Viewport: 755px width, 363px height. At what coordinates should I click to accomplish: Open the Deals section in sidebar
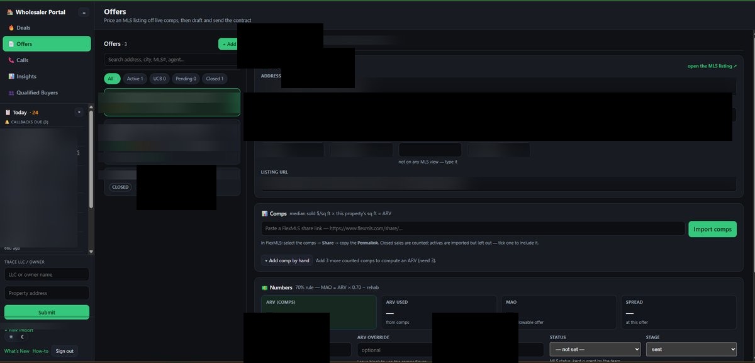click(47, 28)
